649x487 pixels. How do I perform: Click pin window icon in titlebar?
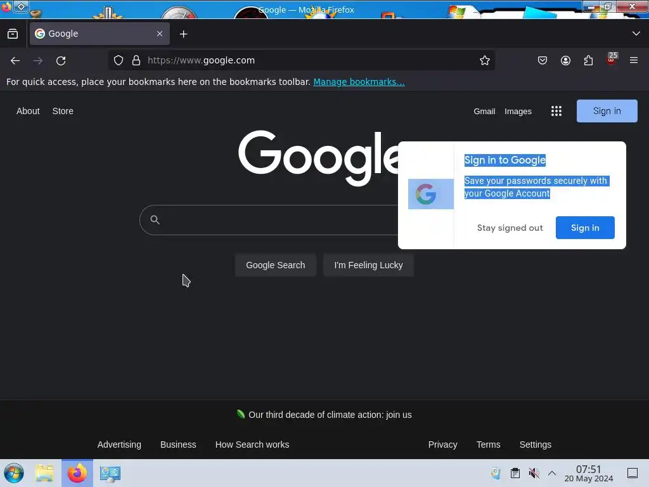(x=21, y=6)
